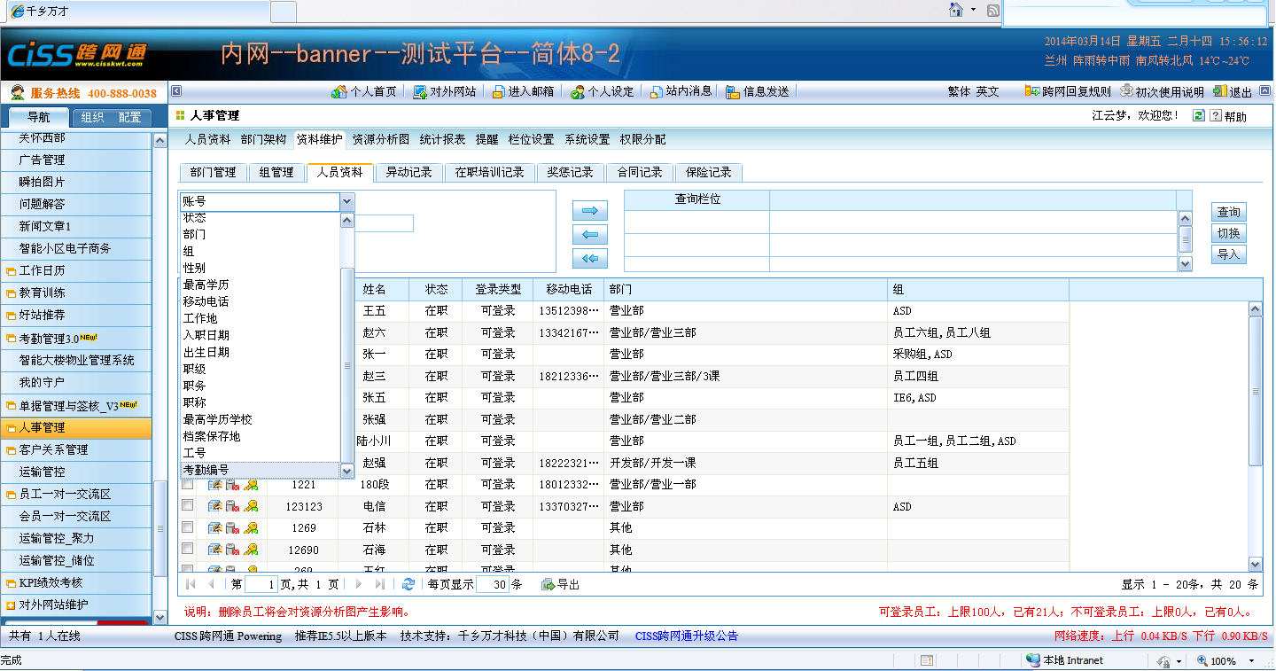Collapse the 账号 field dropdown
This screenshot has height=671, width=1276.
point(346,202)
